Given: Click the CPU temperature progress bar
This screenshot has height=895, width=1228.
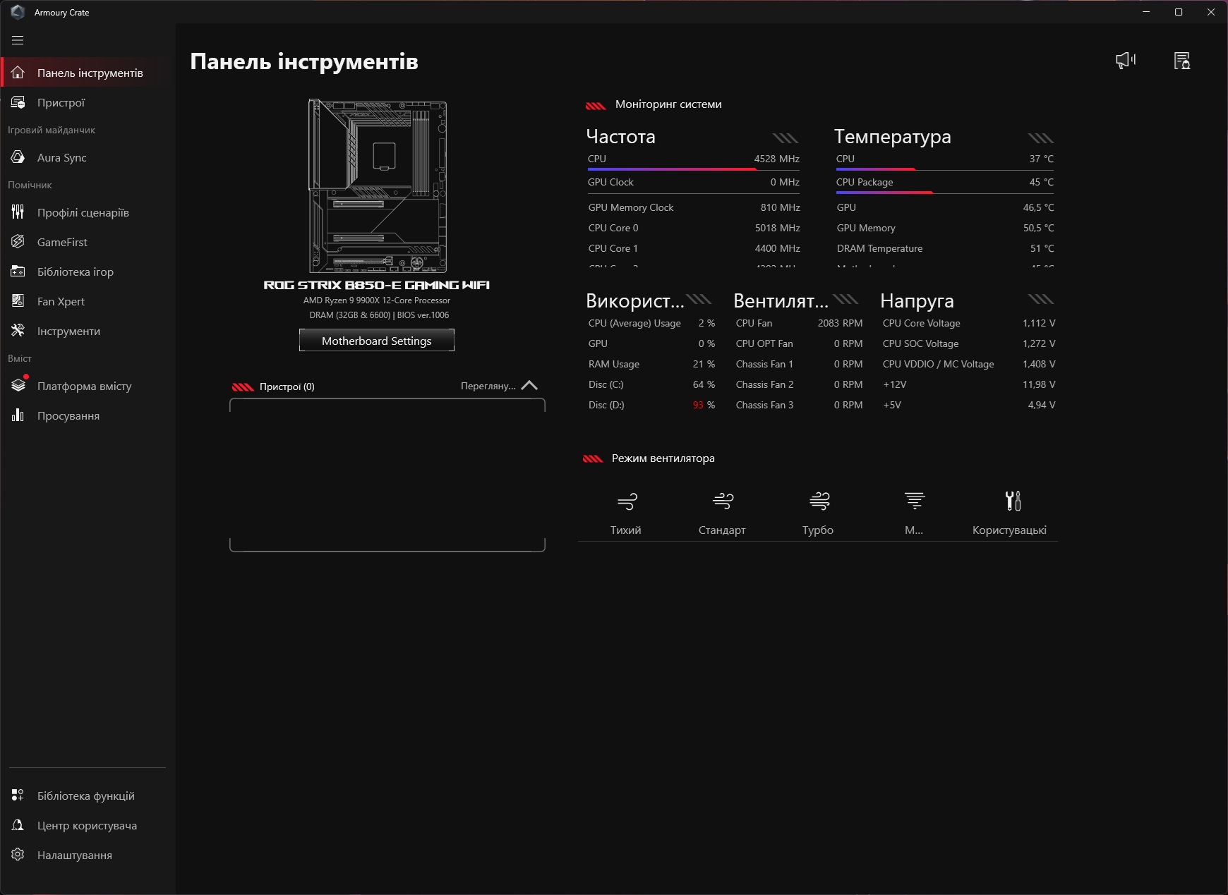Looking at the screenshot, I should coord(945,169).
